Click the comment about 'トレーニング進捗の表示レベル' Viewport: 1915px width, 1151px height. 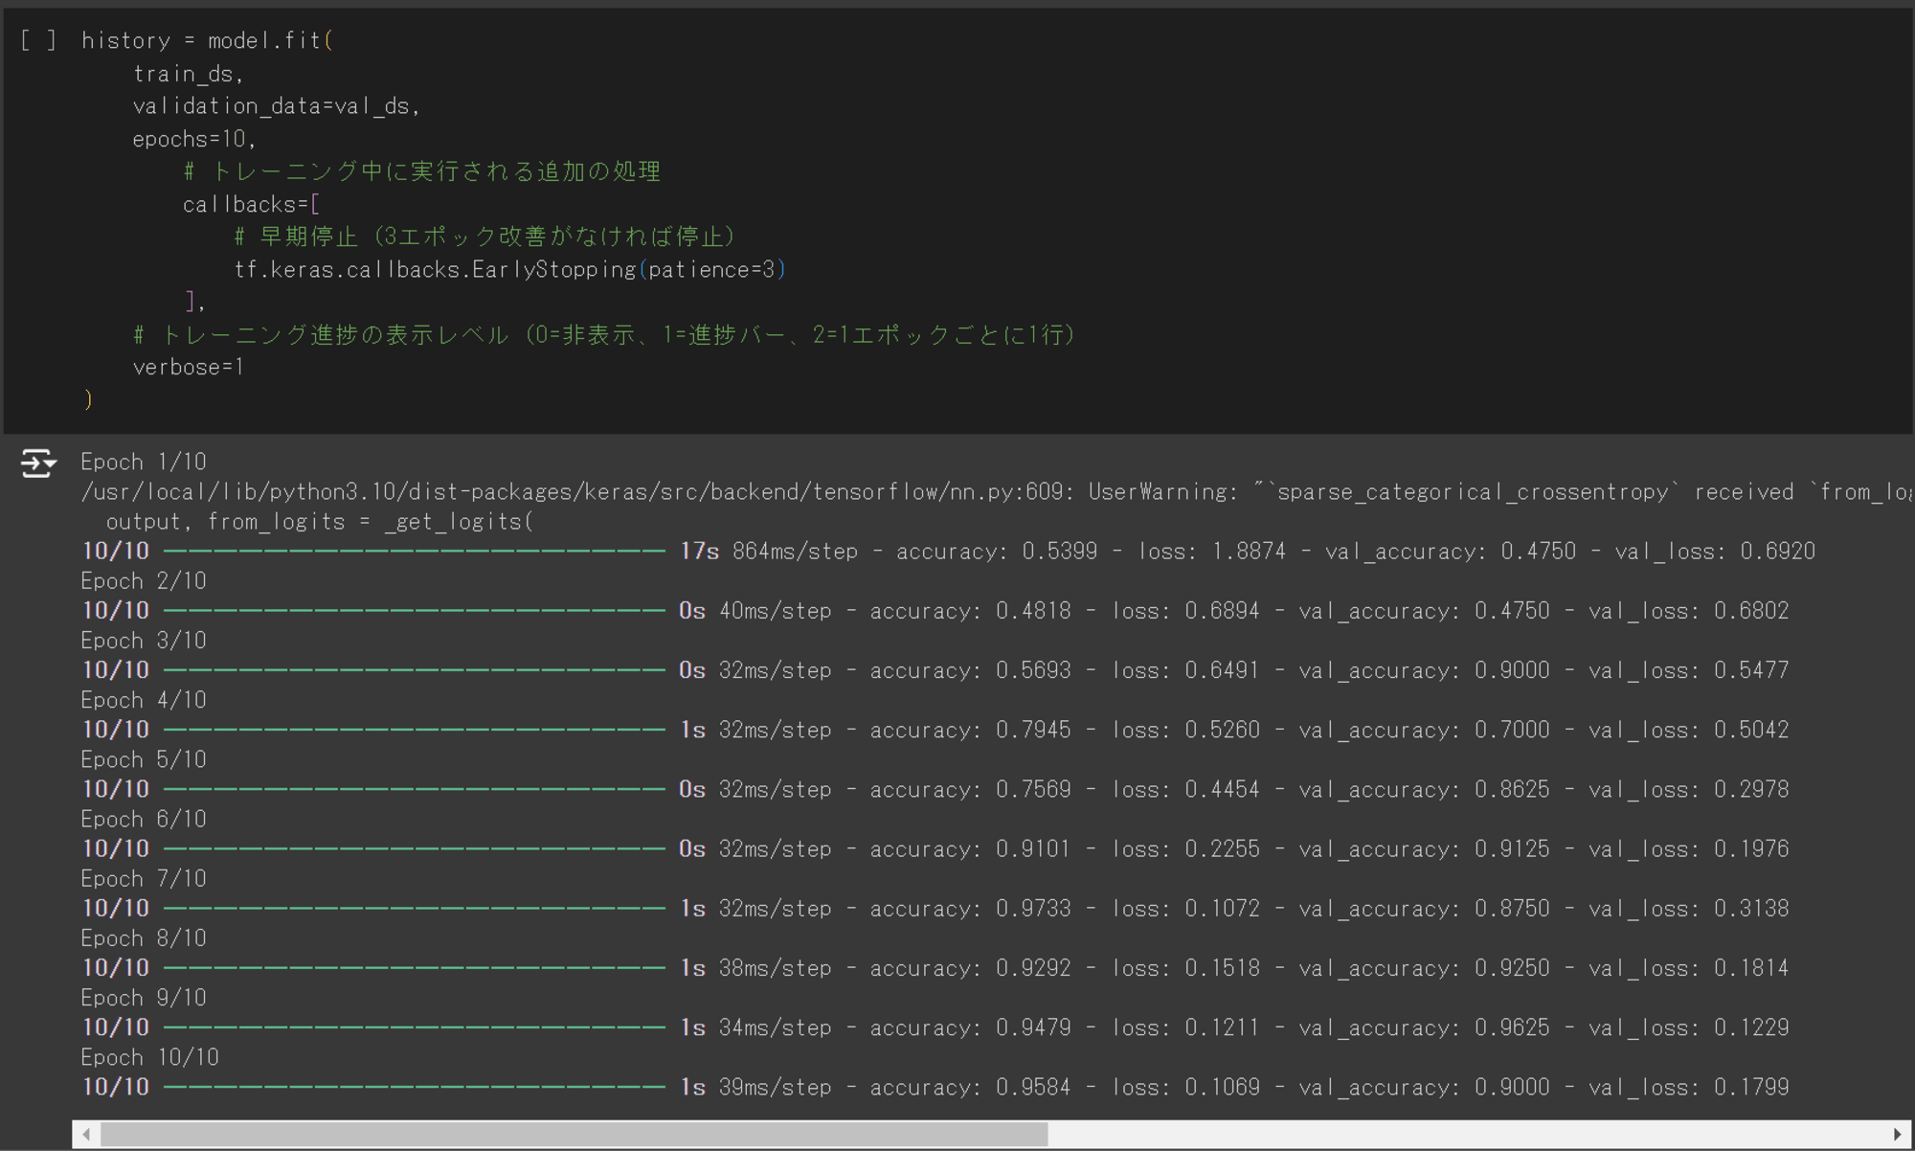pos(604,335)
